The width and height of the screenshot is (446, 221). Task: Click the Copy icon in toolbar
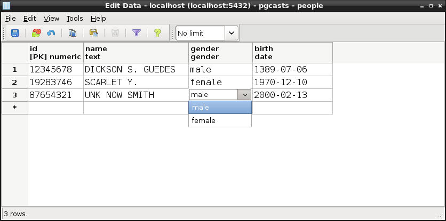coord(73,33)
